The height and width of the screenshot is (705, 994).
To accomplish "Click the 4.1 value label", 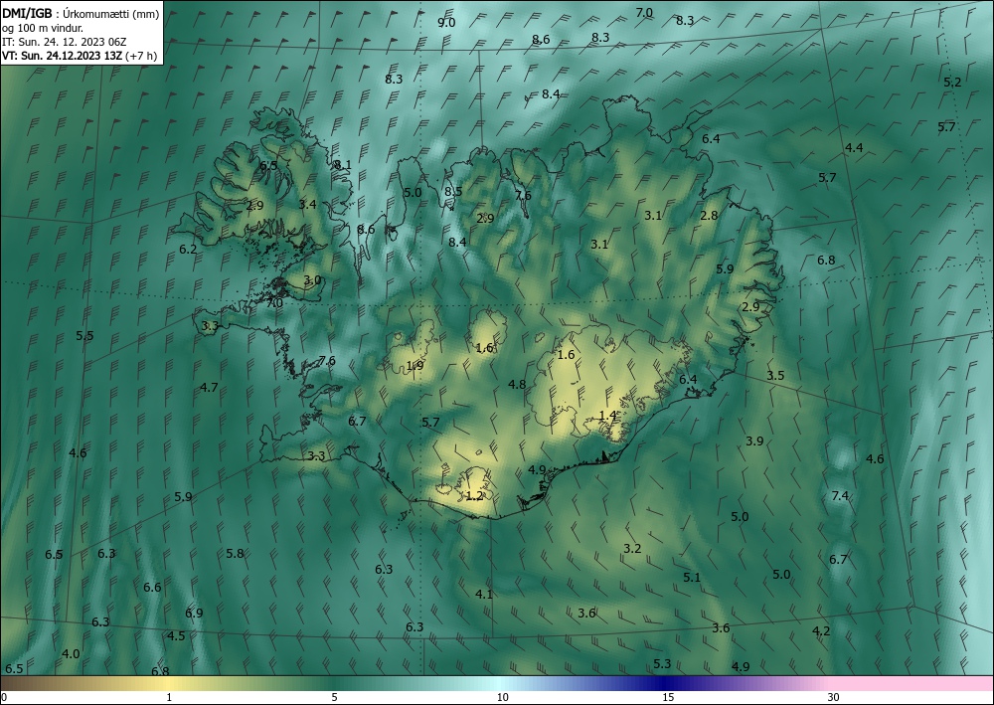I will click(x=484, y=594).
